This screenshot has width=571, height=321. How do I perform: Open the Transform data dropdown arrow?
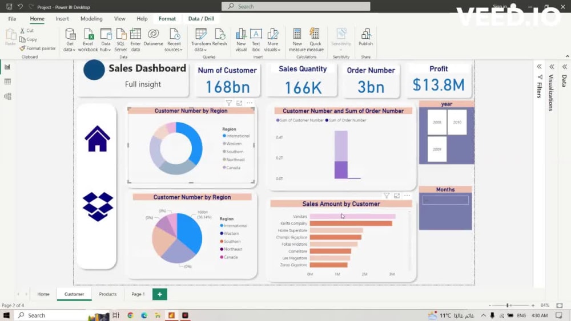coord(205,50)
